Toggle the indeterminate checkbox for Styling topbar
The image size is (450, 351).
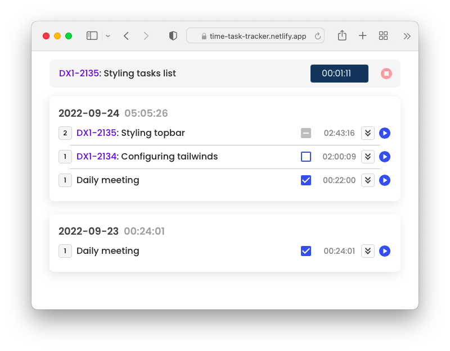pos(306,133)
